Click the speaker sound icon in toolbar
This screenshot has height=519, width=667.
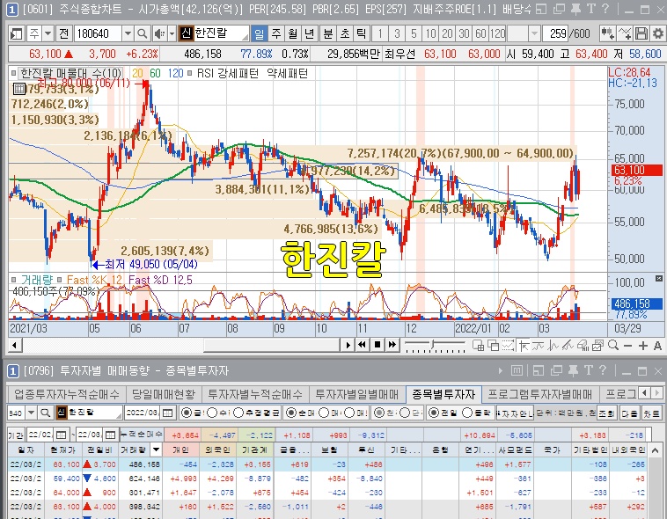(159, 33)
